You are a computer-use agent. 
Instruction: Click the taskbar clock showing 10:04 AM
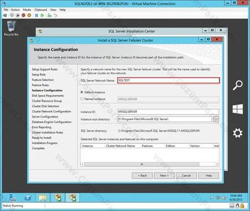click(236, 198)
